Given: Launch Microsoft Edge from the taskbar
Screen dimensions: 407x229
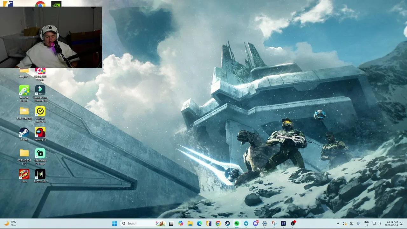Looking at the screenshot, I should (x=199, y=224).
